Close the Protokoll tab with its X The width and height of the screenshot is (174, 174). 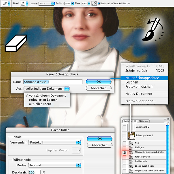tap(135, 121)
